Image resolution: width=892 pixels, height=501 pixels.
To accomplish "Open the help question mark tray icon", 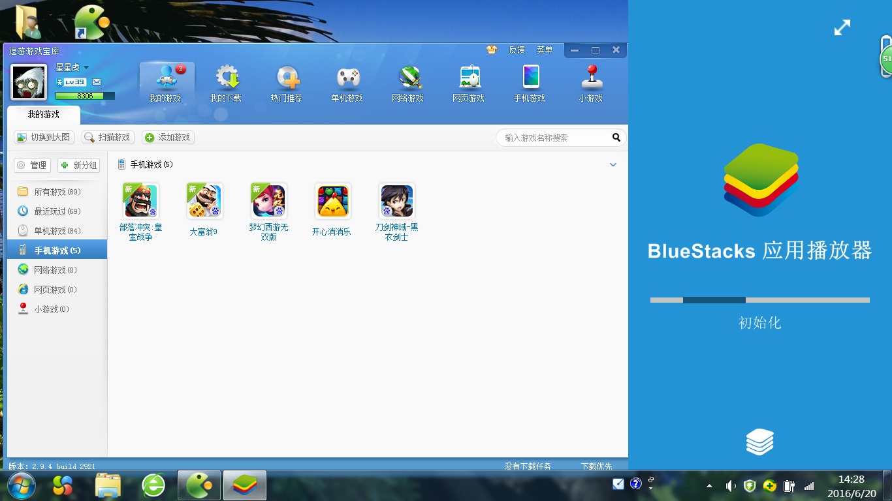I will [x=635, y=483].
